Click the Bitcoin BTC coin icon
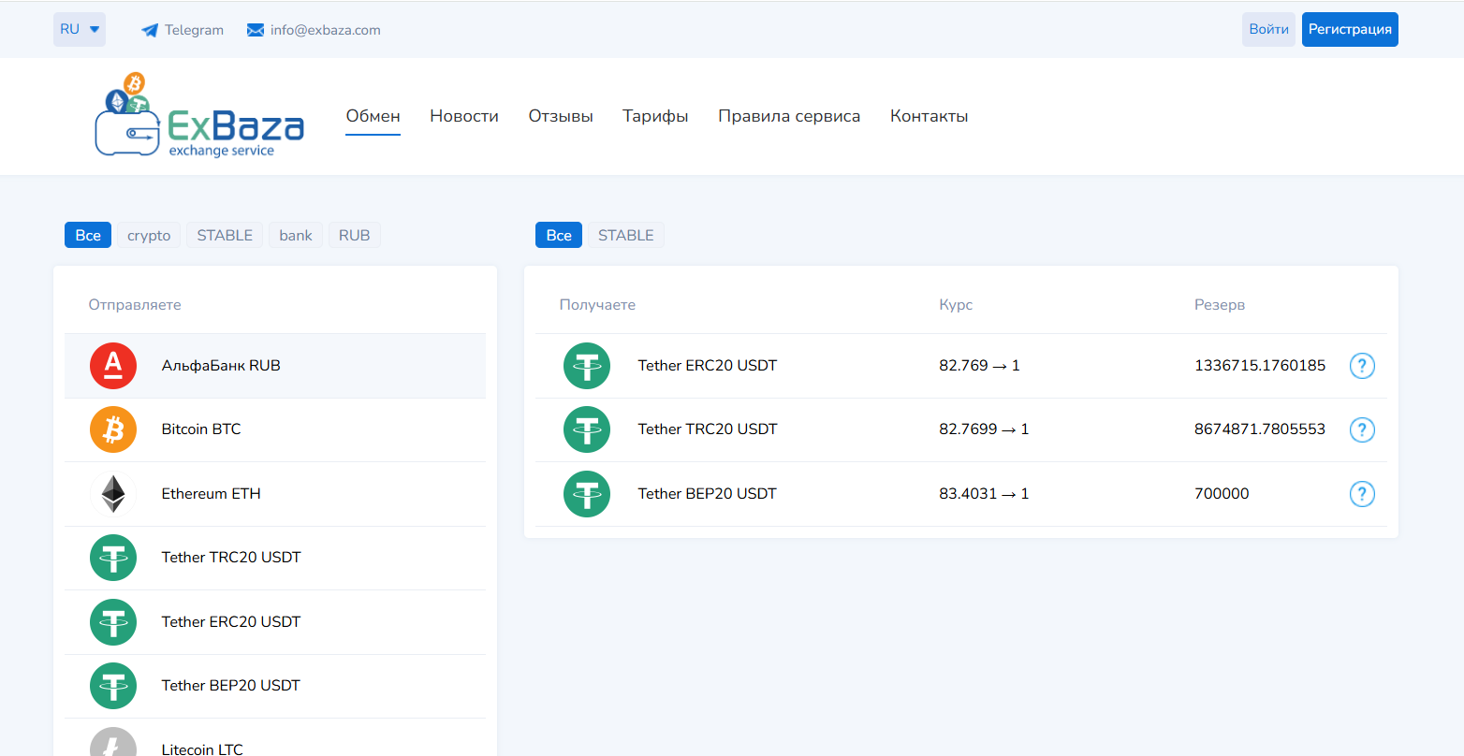 (x=112, y=429)
